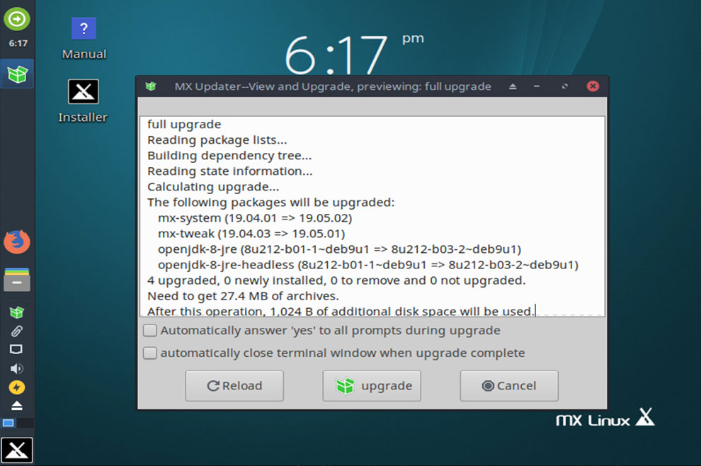Click 'Calculating upgrade...' line
The height and width of the screenshot is (466, 701).
pyautogui.click(x=213, y=187)
